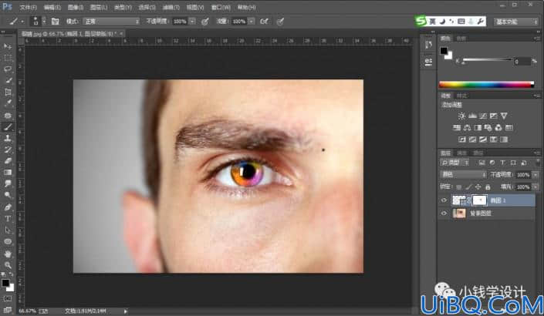Open the 窗口(W) menu
Screen dimensions: 544x316
point(221,7)
